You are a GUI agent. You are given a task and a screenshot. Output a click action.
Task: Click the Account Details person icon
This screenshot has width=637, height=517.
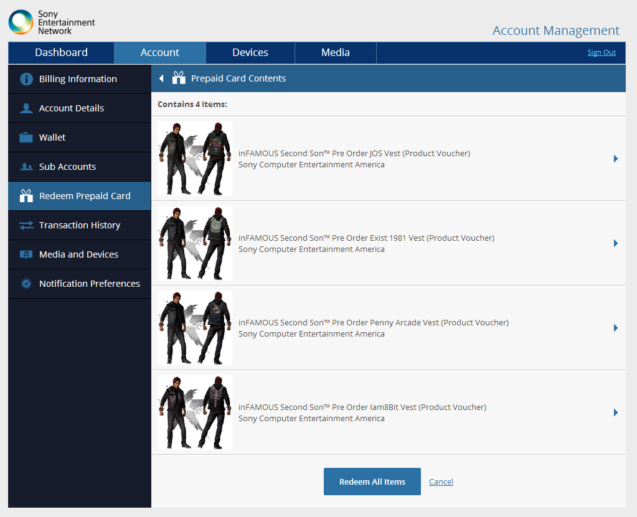pos(26,108)
